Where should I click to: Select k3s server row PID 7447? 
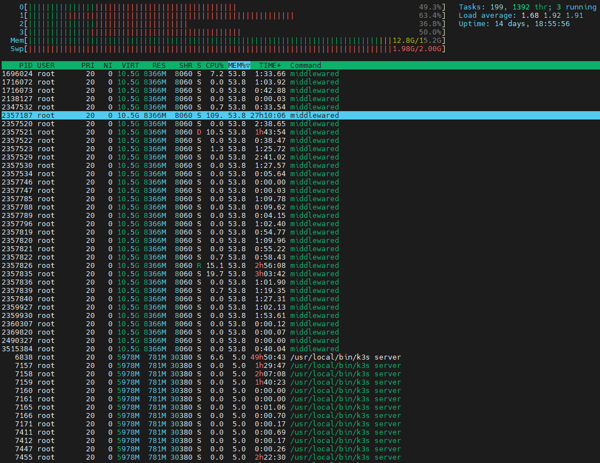point(300,449)
